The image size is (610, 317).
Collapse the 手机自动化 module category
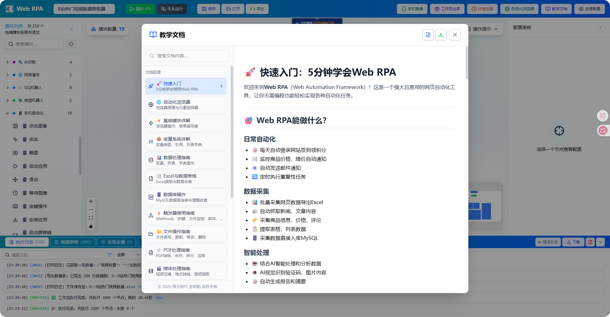pos(7,113)
